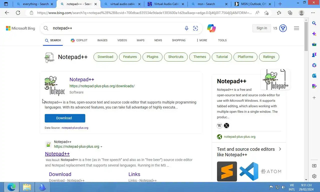Open sidebar Tools briefcase icon
This screenshot has width=320, height=192.
(x=314, y=44)
